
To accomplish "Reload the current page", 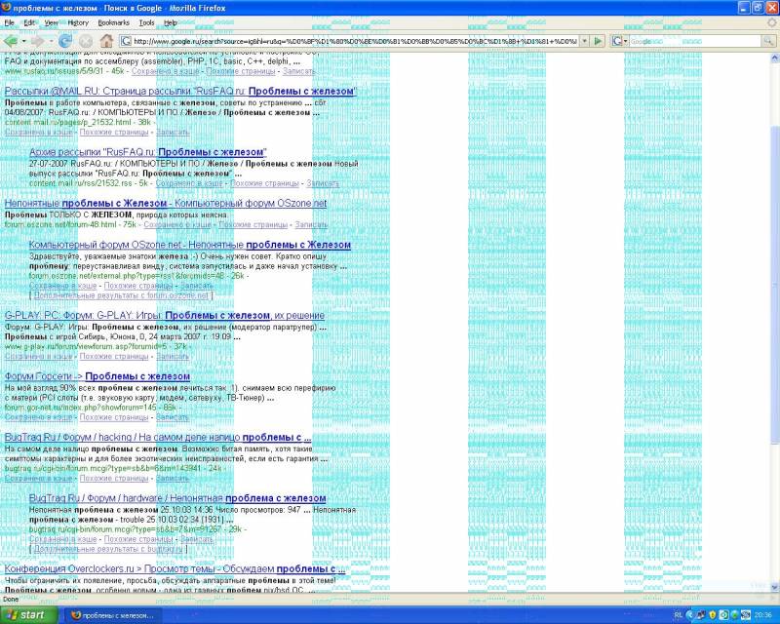I will [x=66, y=41].
